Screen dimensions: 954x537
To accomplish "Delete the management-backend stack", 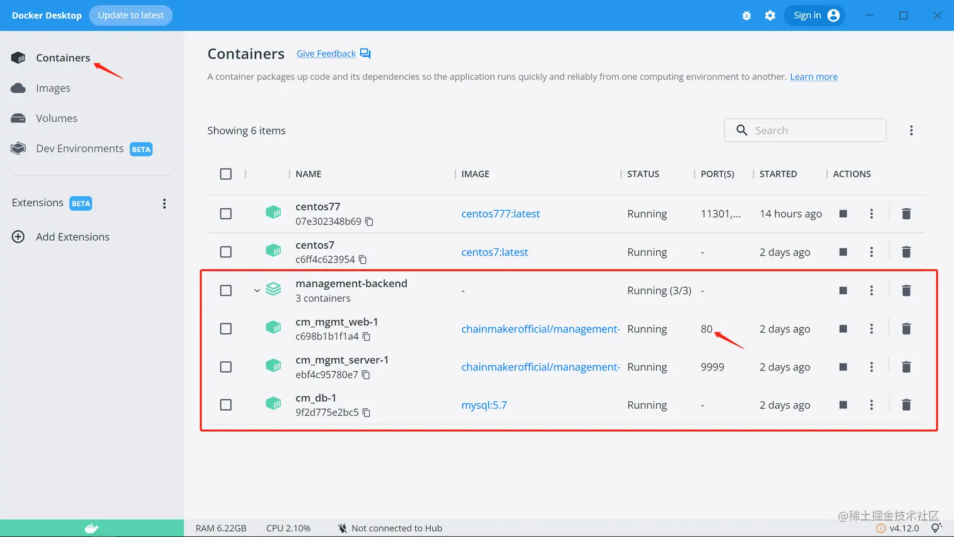I will (906, 290).
